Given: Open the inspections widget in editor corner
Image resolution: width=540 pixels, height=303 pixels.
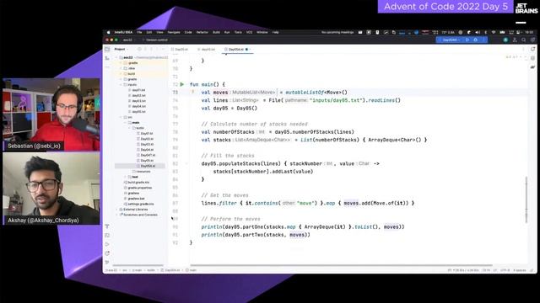Looking at the screenshot, I should pos(514,57).
